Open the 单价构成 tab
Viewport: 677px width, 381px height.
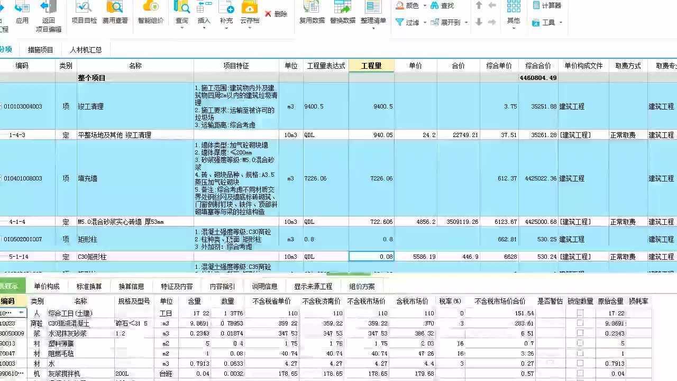click(x=47, y=286)
